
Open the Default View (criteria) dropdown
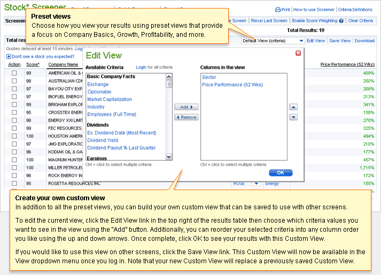pos(273,41)
